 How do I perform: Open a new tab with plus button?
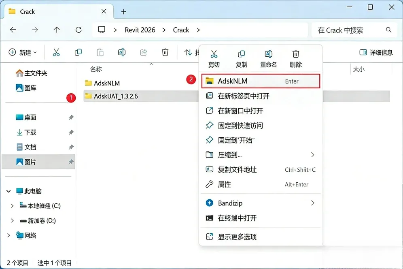click(124, 12)
